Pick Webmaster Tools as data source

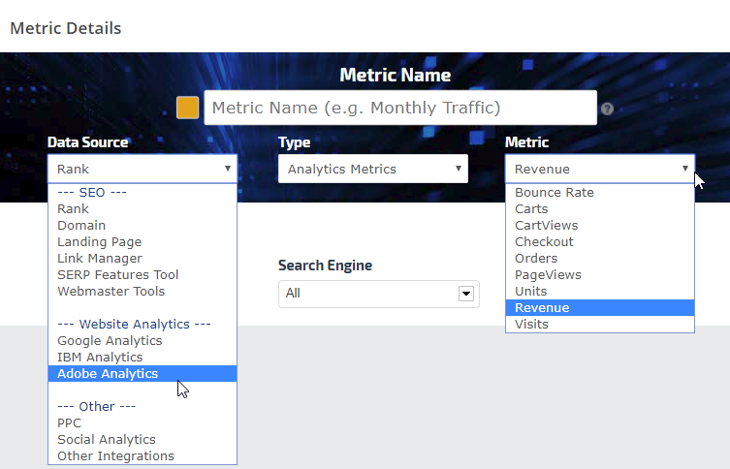111,291
